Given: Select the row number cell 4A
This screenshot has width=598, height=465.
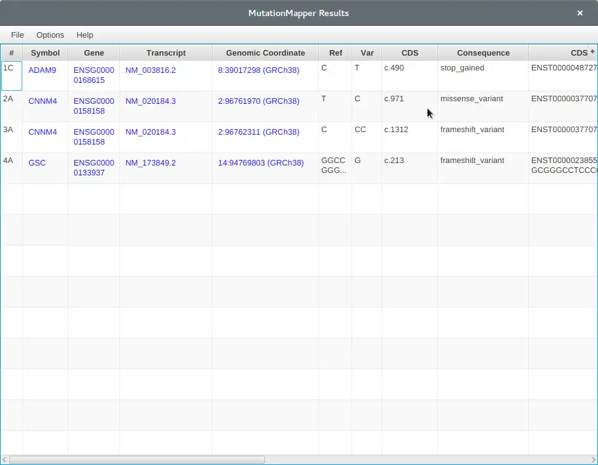Looking at the screenshot, I should click(12, 169).
